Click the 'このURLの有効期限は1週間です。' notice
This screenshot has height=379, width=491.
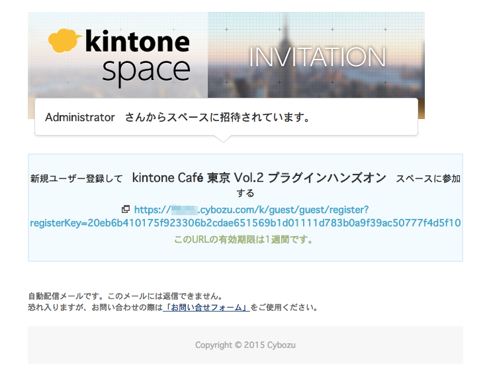pos(244,239)
